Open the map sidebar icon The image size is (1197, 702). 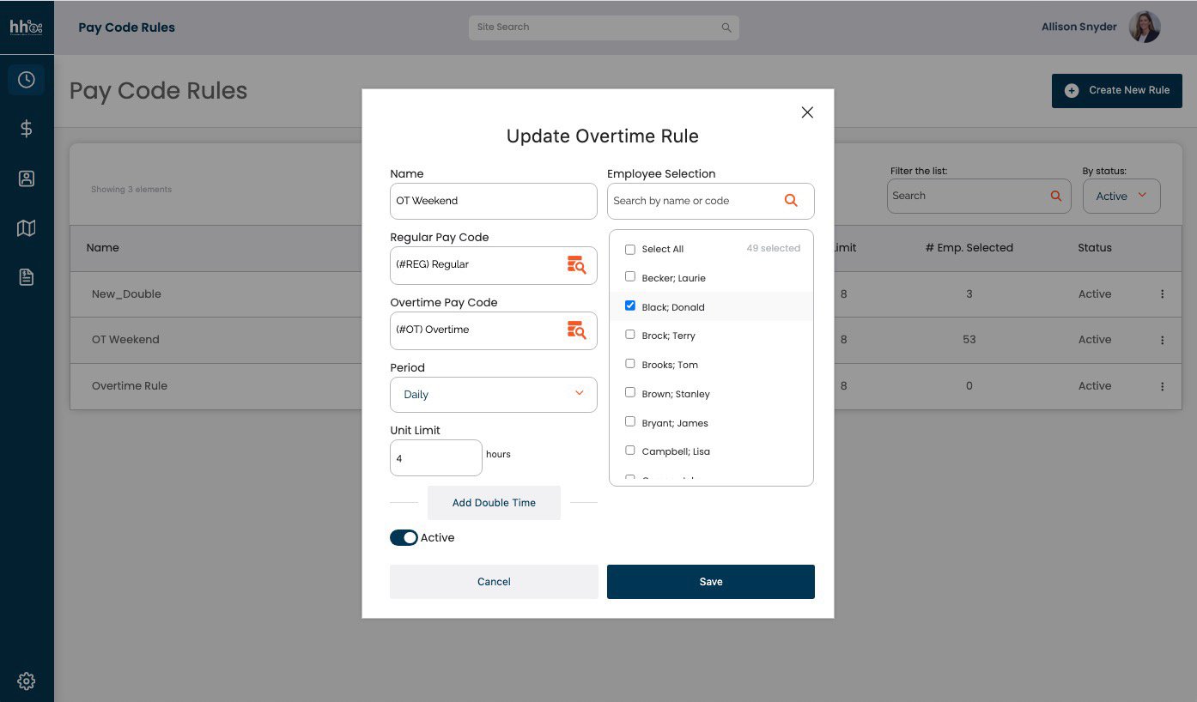27,227
